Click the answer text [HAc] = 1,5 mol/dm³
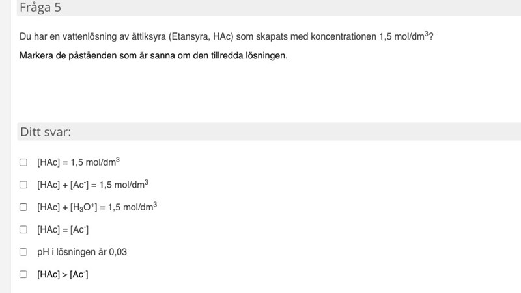Screen dimensions: 521x293 coord(78,162)
